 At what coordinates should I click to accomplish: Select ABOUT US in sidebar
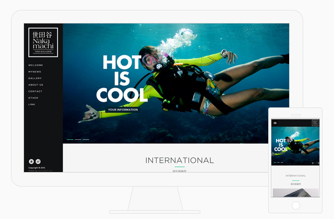(x=36, y=84)
